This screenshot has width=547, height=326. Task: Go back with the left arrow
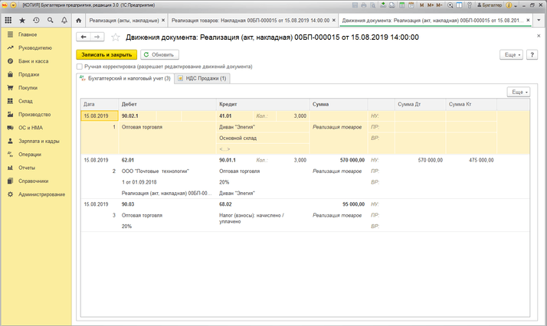pos(84,36)
